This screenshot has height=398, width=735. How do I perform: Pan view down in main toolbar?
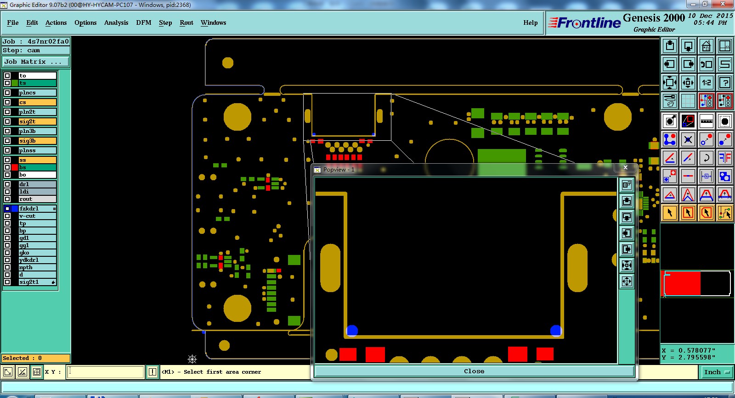pos(688,46)
